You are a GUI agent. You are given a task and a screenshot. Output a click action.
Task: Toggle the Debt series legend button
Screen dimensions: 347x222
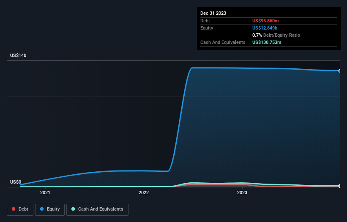(20, 209)
